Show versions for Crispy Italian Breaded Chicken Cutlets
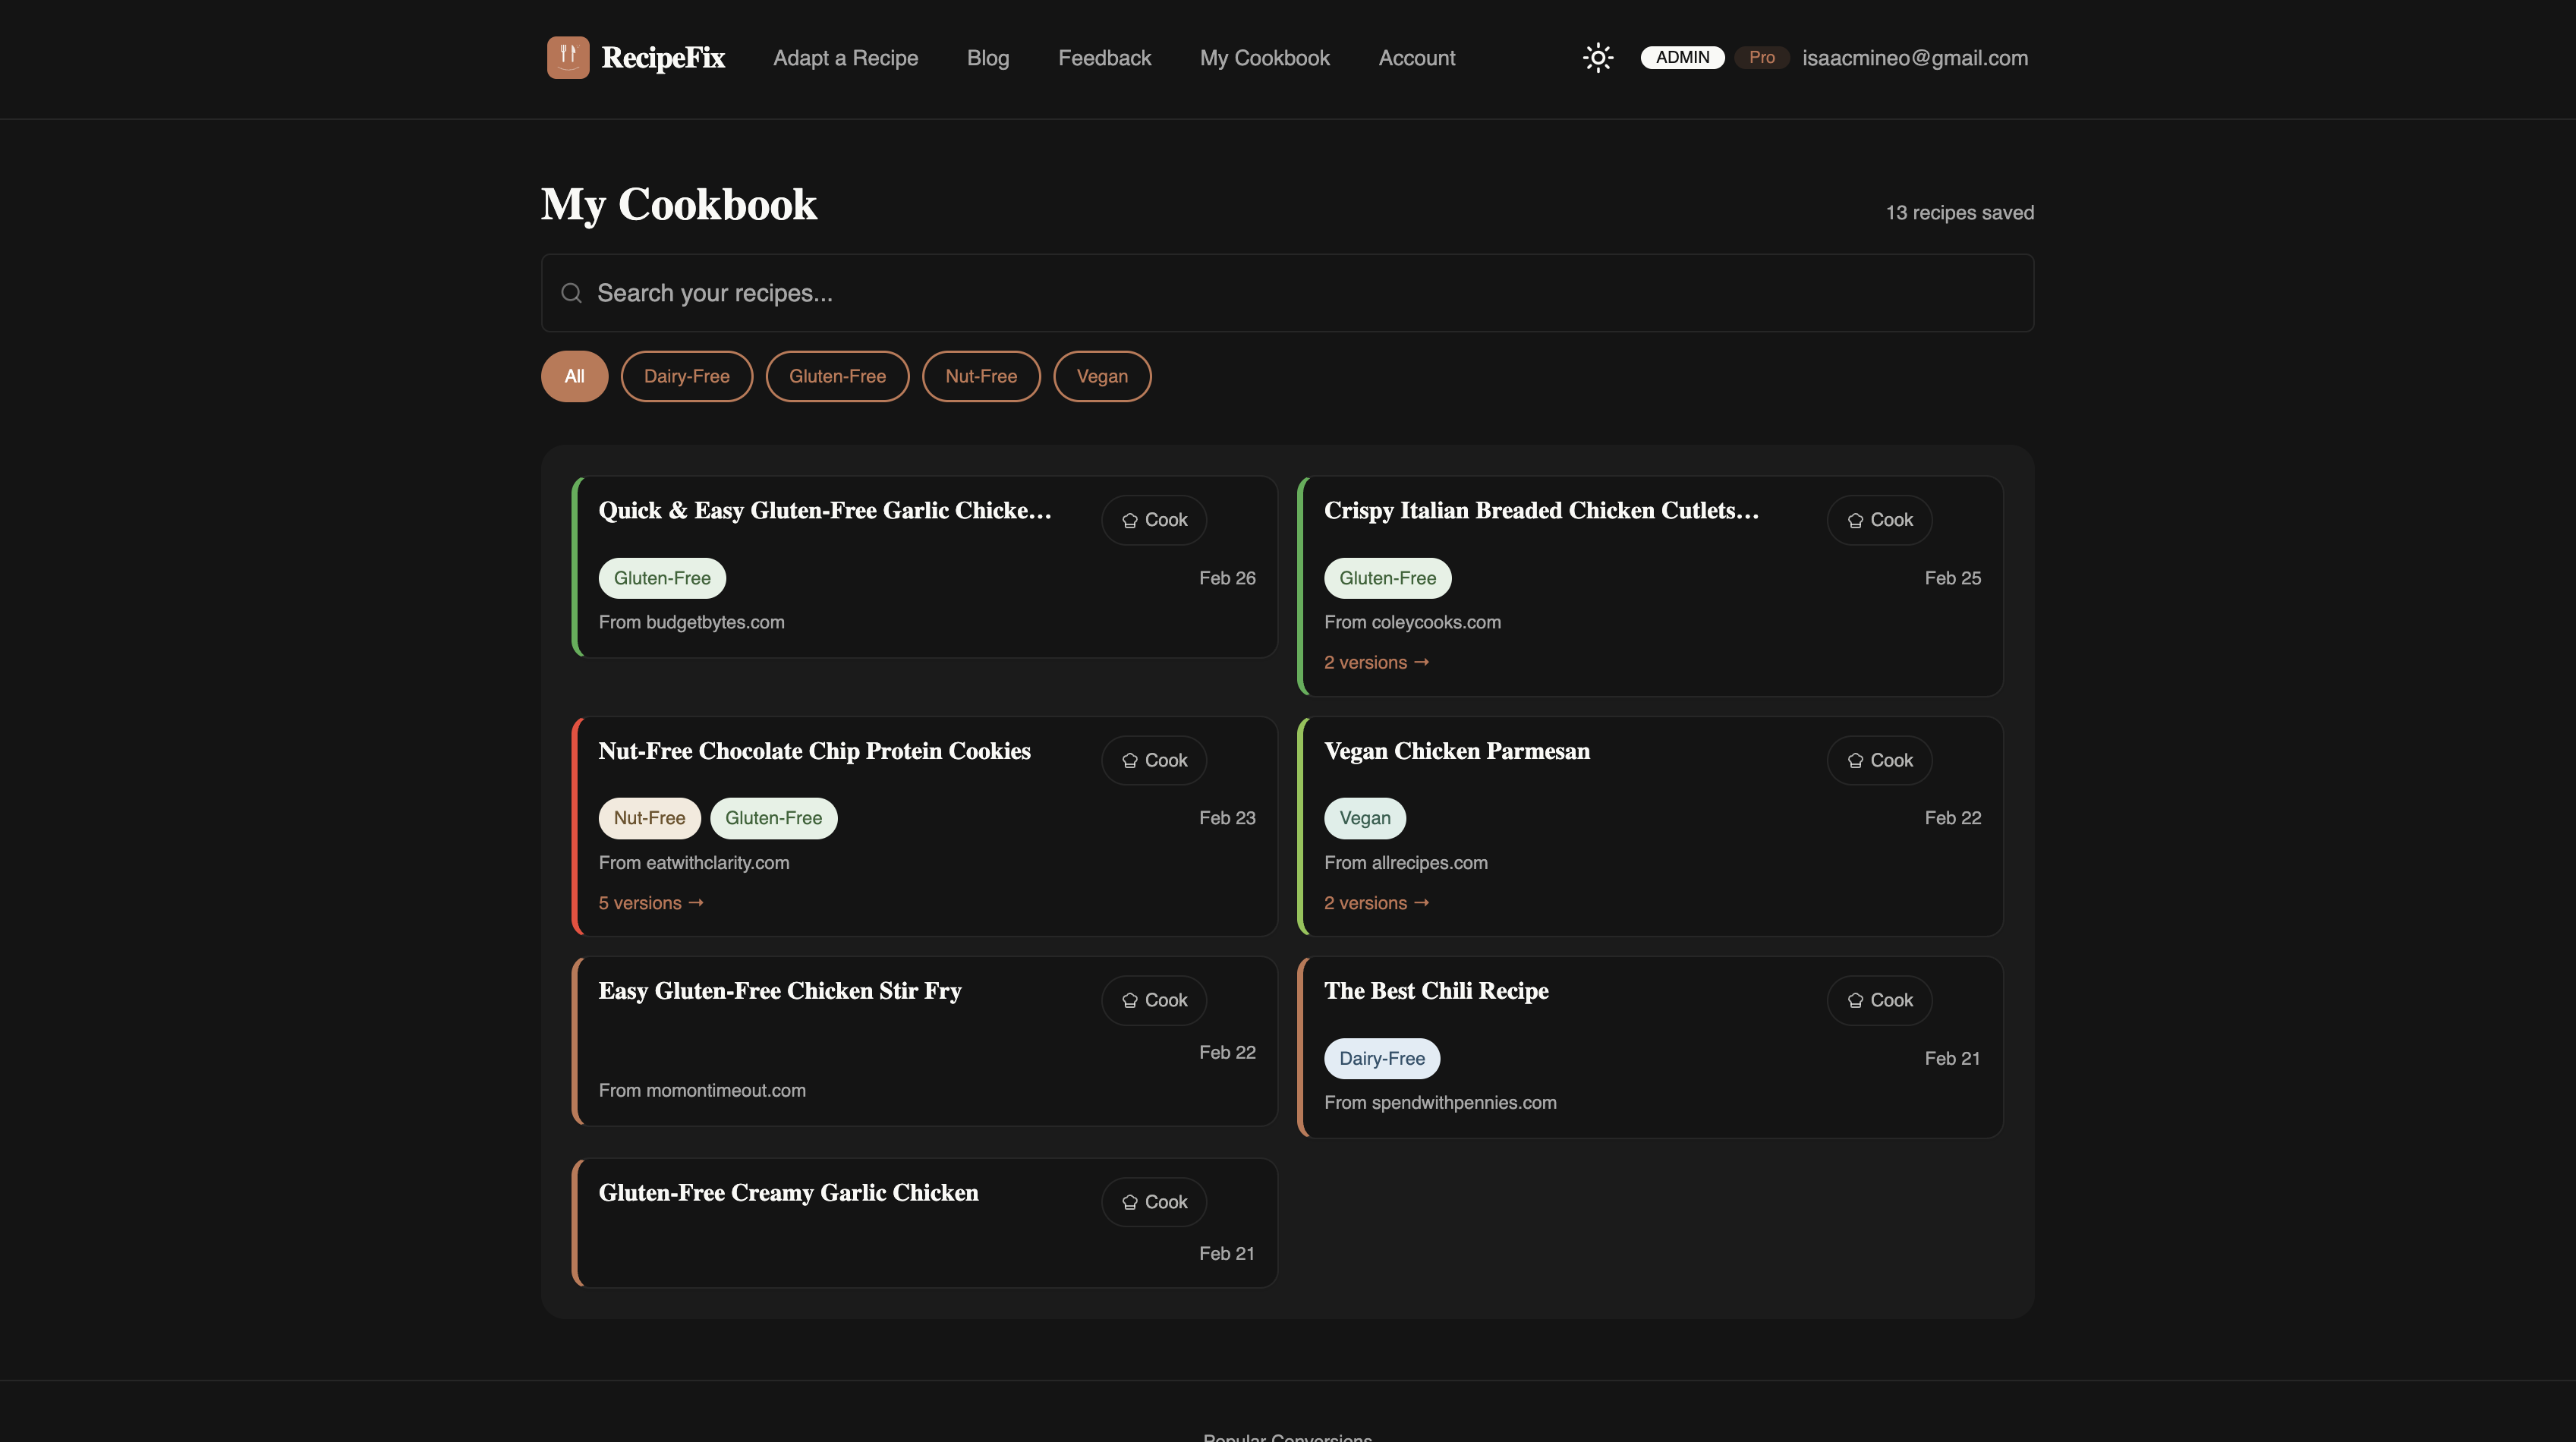 pyautogui.click(x=1376, y=662)
